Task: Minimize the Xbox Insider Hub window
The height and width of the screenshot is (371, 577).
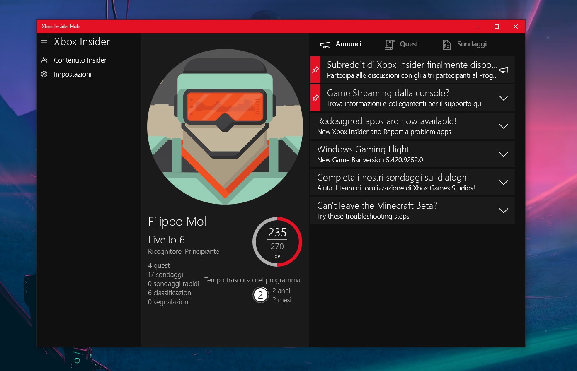Action: [478, 26]
